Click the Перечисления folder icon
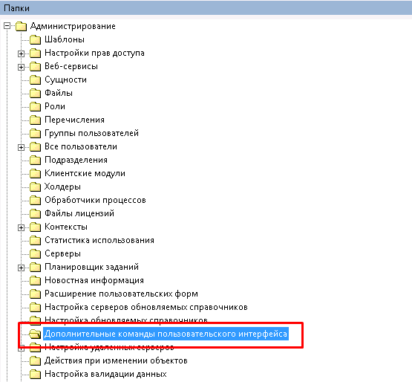 [x=35, y=120]
